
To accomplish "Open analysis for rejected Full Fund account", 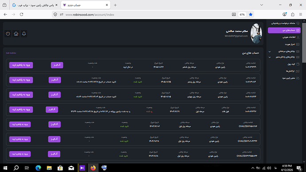I will coord(52,110).
